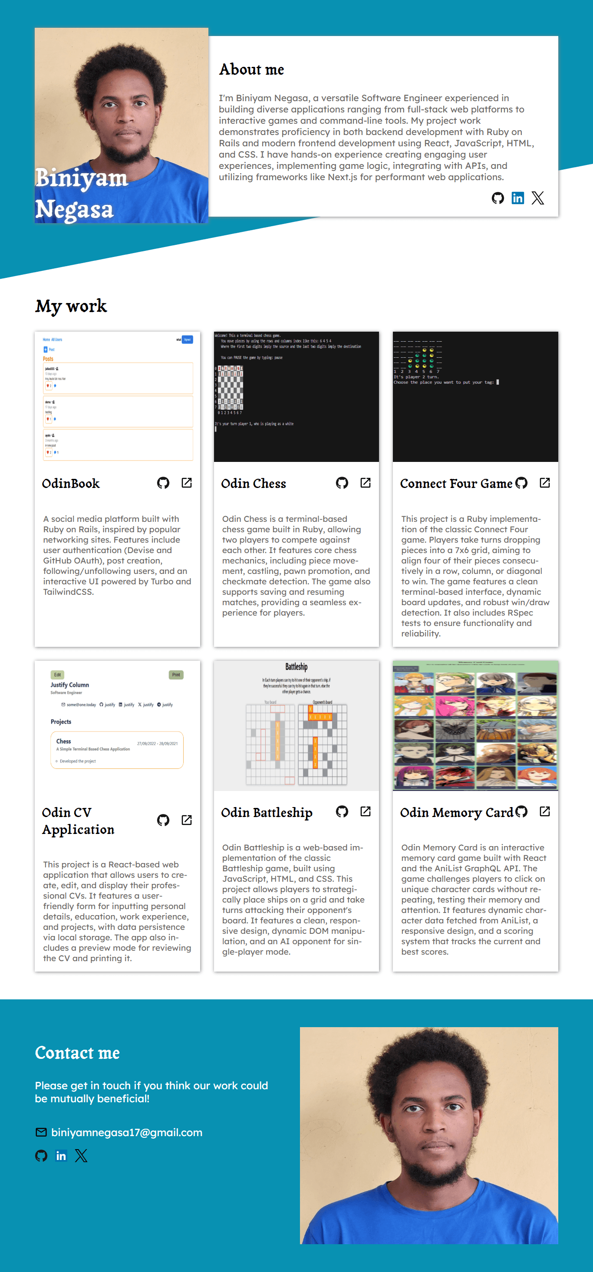The width and height of the screenshot is (593, 1272).
Task: Click the Connect Four Game screenshot
Action: [475, 396]
